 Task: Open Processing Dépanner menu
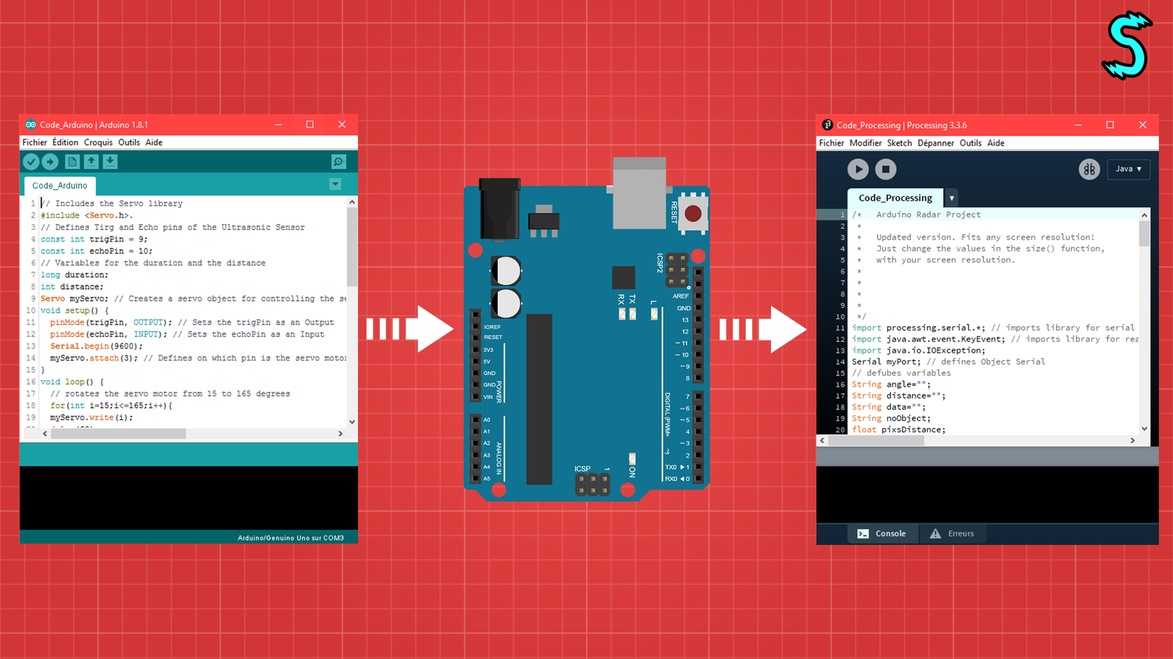[x=936, y=143]
